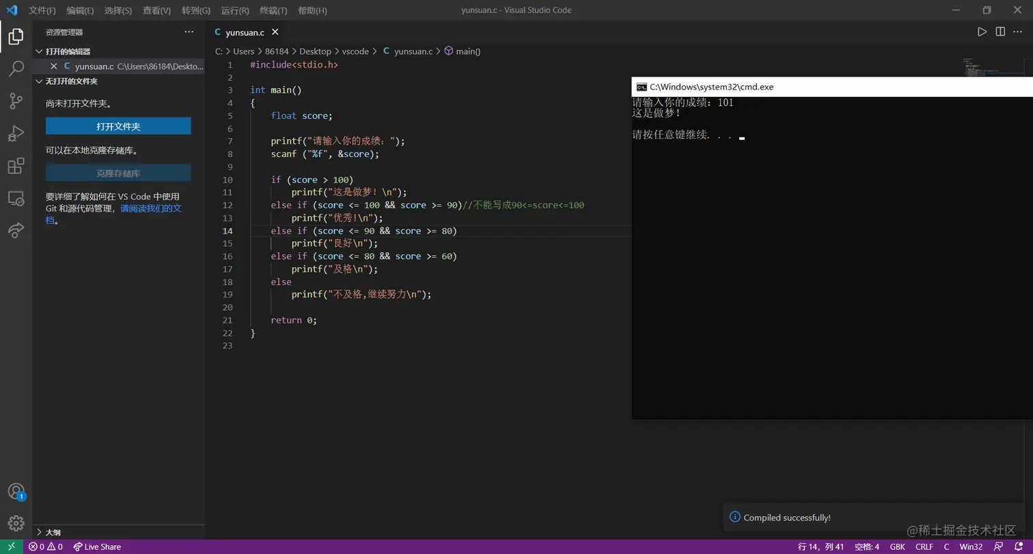Open the Explorer view in activity bar
Screen dimensions: 1033x554
pos(16,36)
